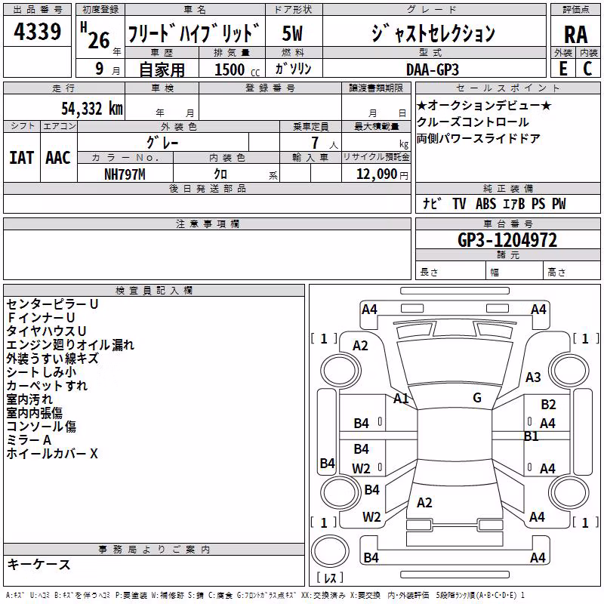
Task: Select the note ホイールカバーX
Action: tap(52, 454)
